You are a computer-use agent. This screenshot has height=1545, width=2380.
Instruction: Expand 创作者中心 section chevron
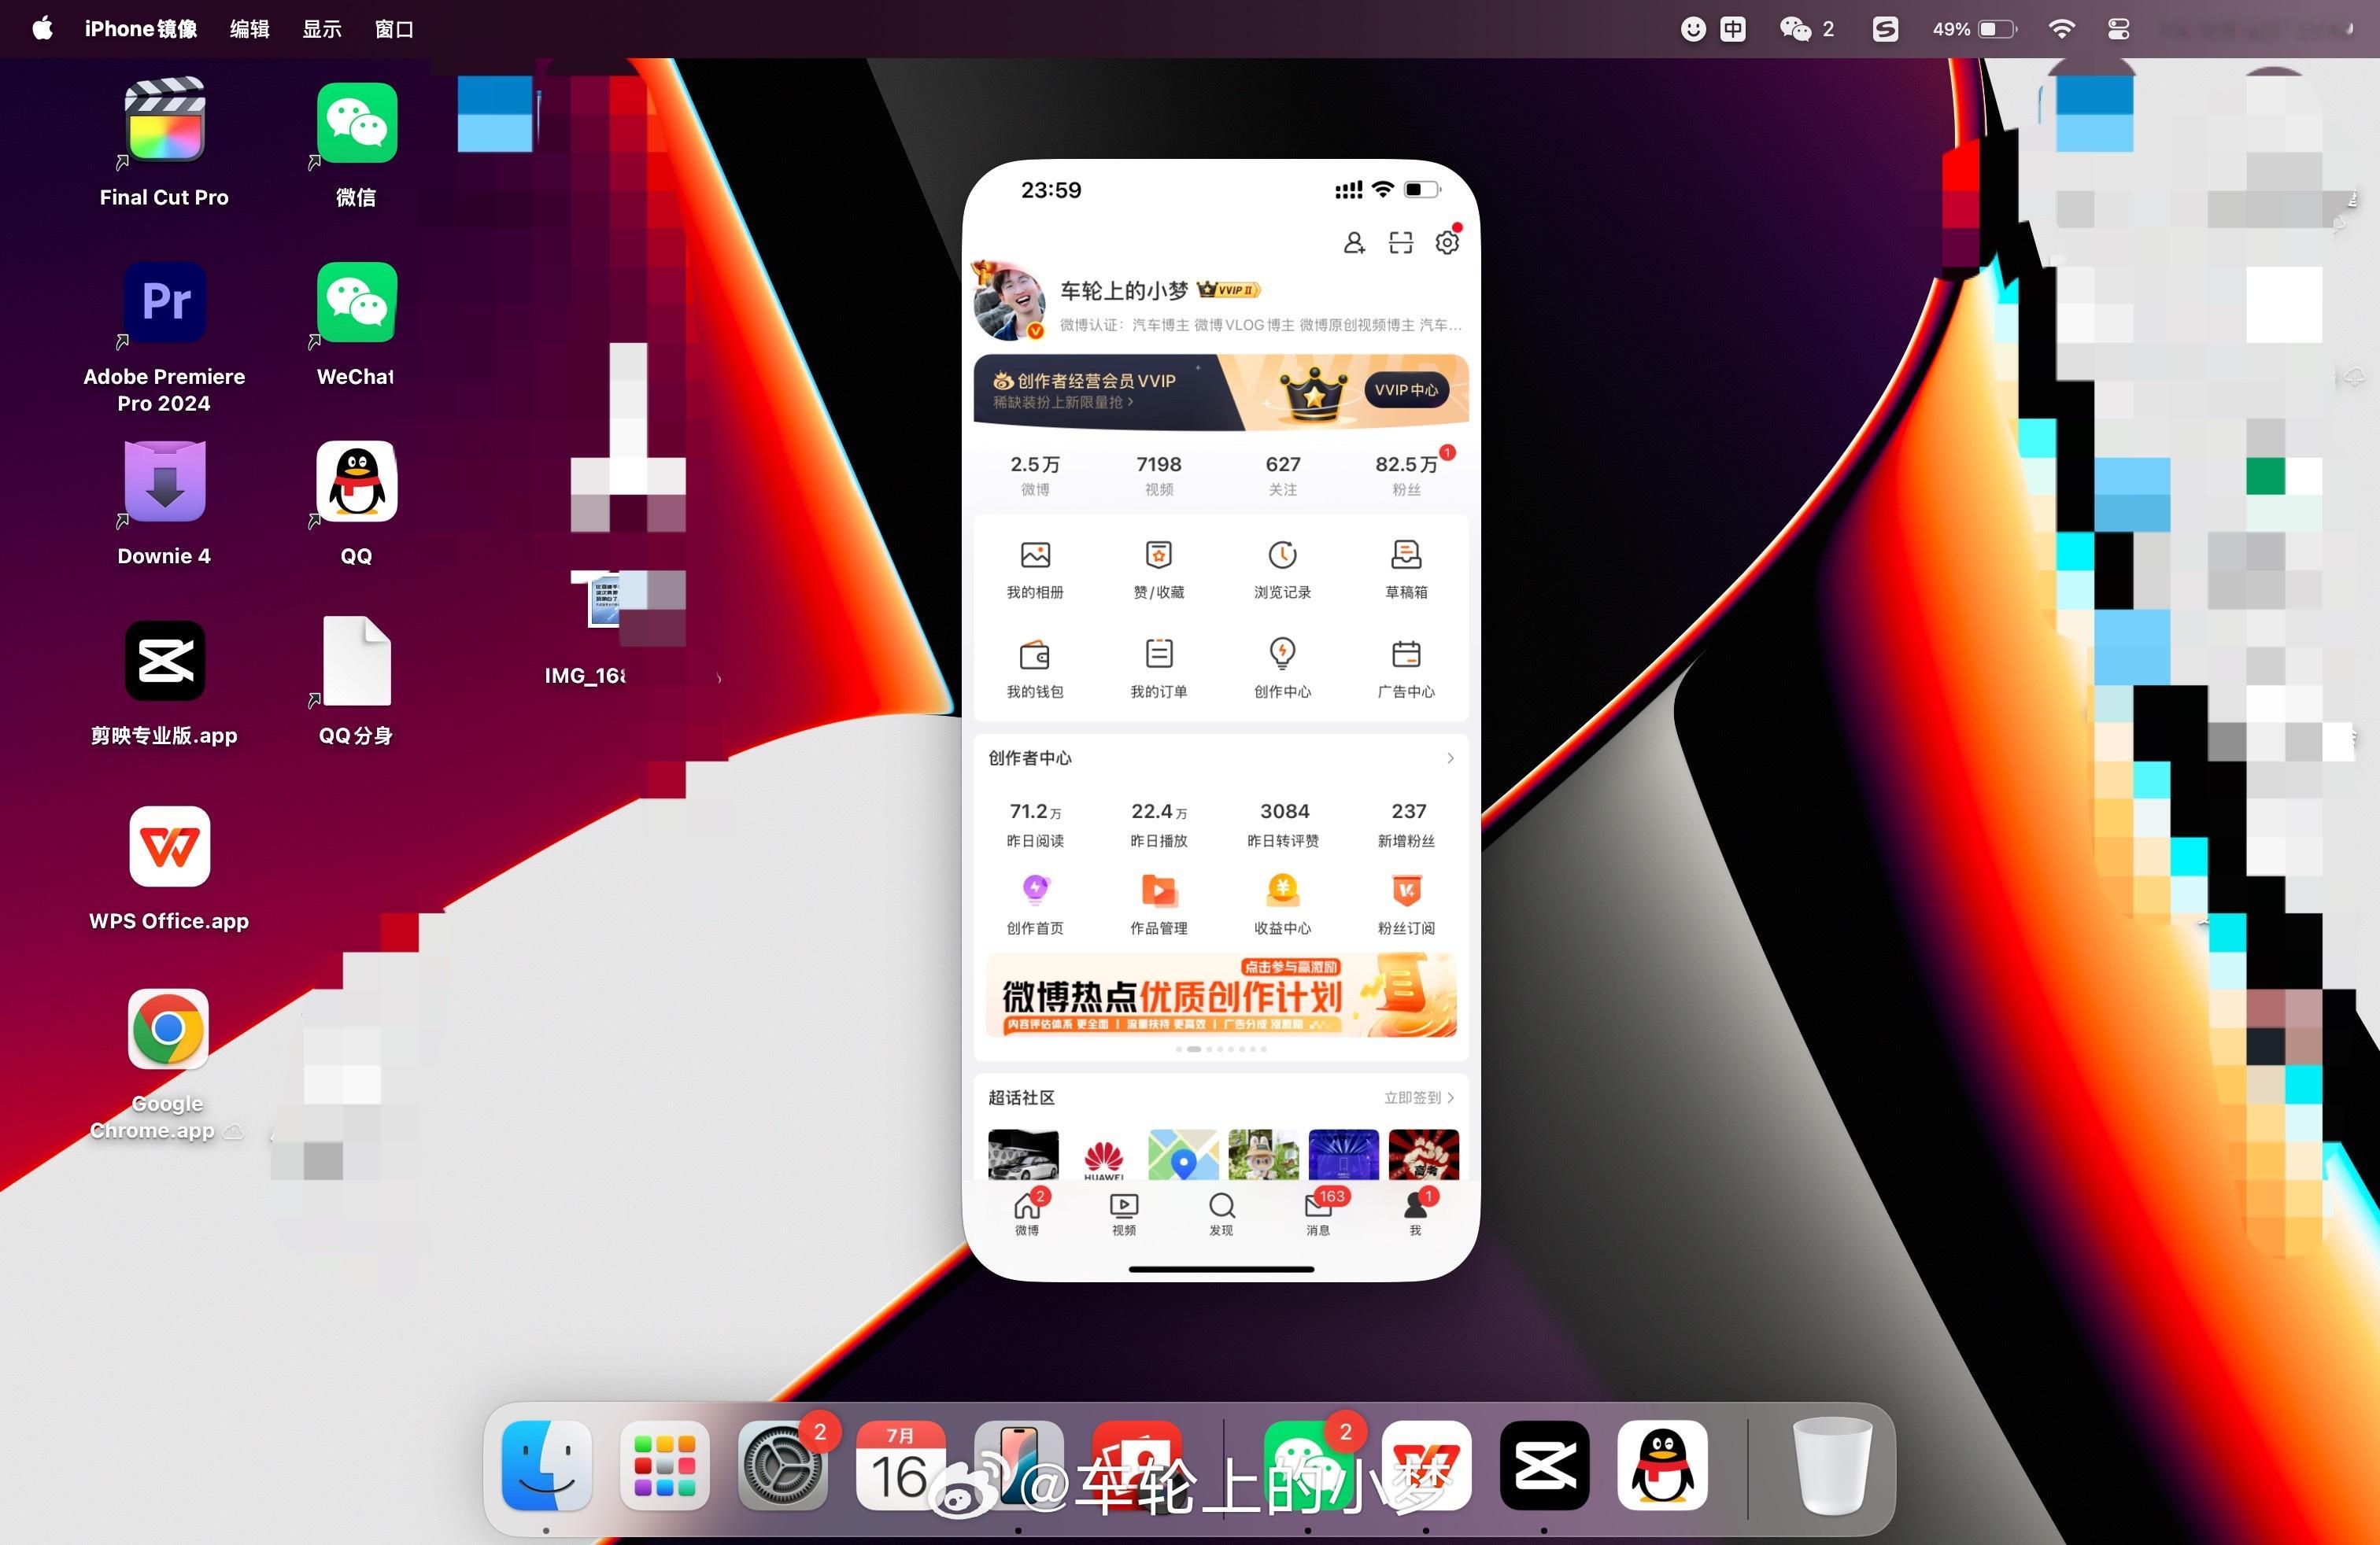1450,758
